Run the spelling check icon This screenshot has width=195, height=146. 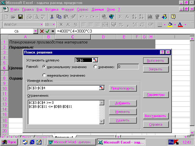pyautogui.click(x=43, y=17)
